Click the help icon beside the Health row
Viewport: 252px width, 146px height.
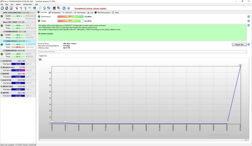click(249, 21)
